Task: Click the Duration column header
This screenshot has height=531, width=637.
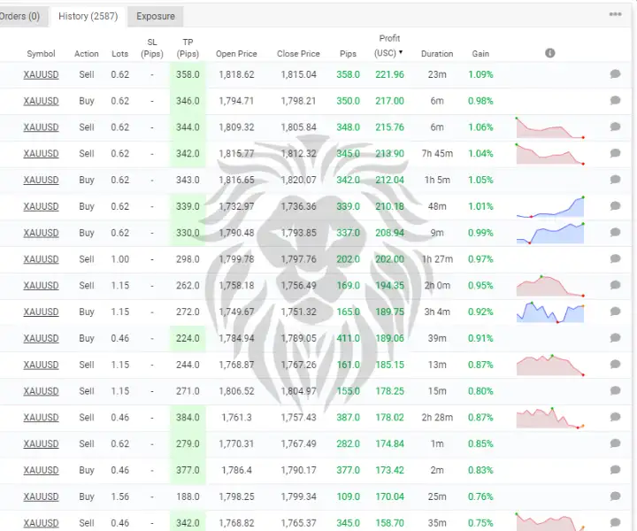Action: coord(437,54)
